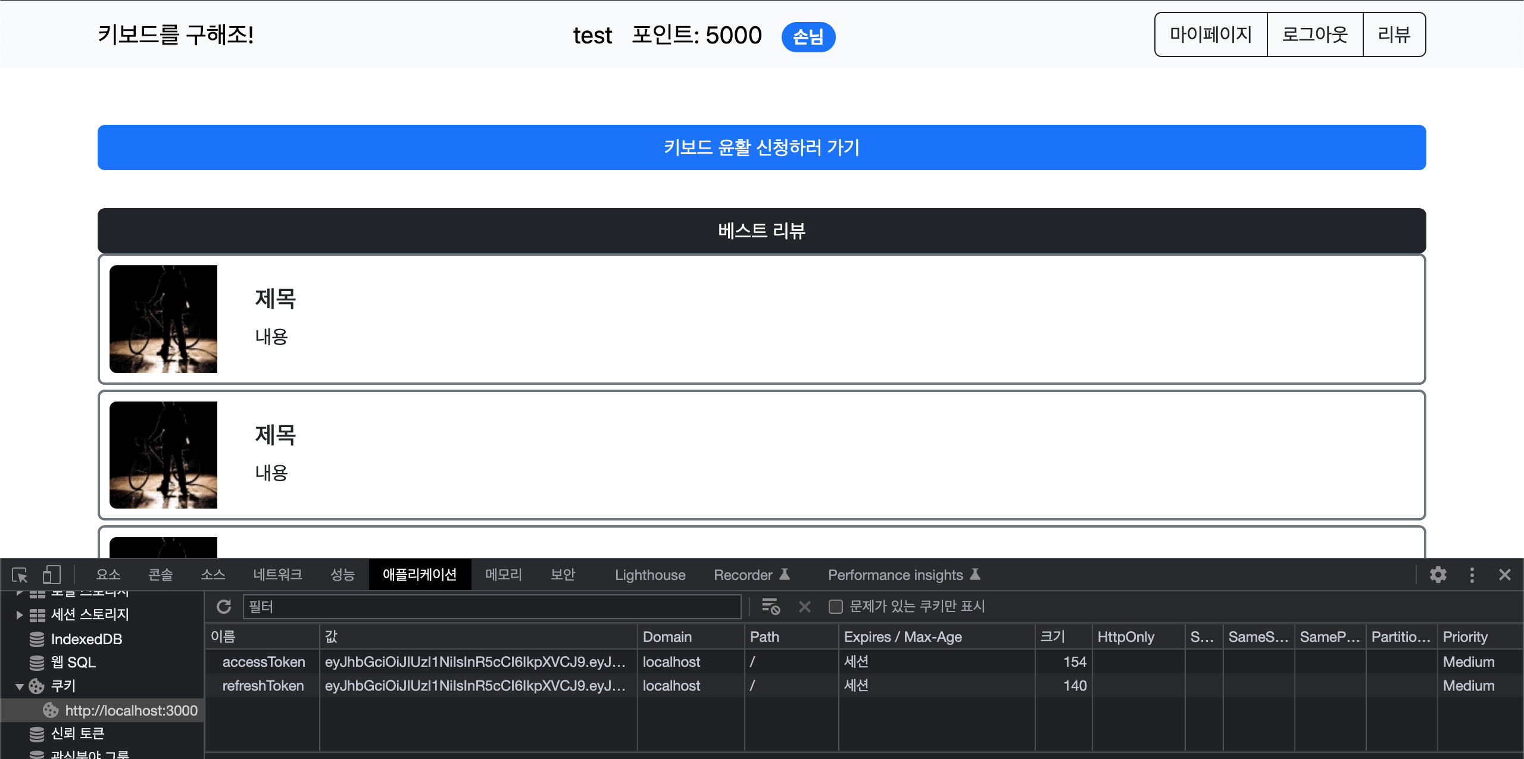Screen dimensions: 1524x759
Task: Collapse the 쿠키 tree section
Action: pyautogui.click(x=20, y=686)
